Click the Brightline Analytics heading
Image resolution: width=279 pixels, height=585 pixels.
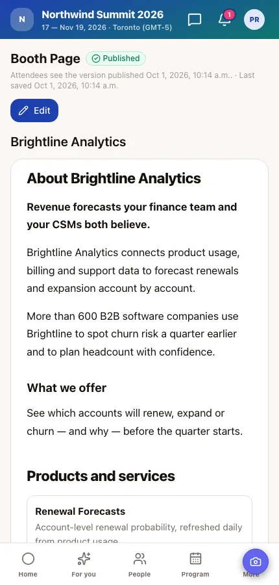click(68, 142)
